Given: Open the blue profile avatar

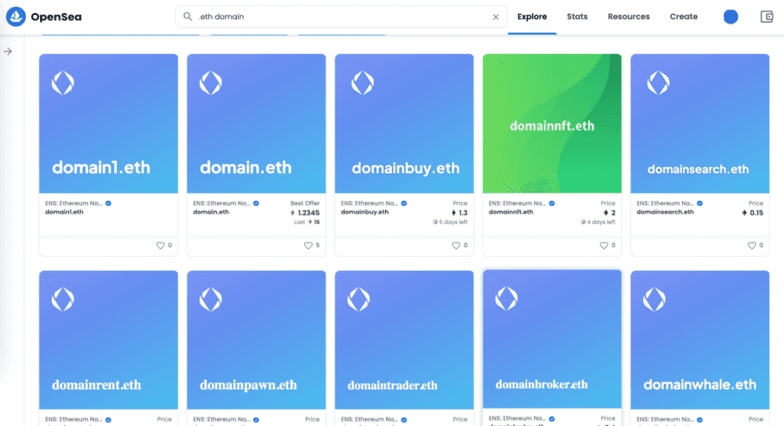Looking at the screenshot, I should (730, 17).
